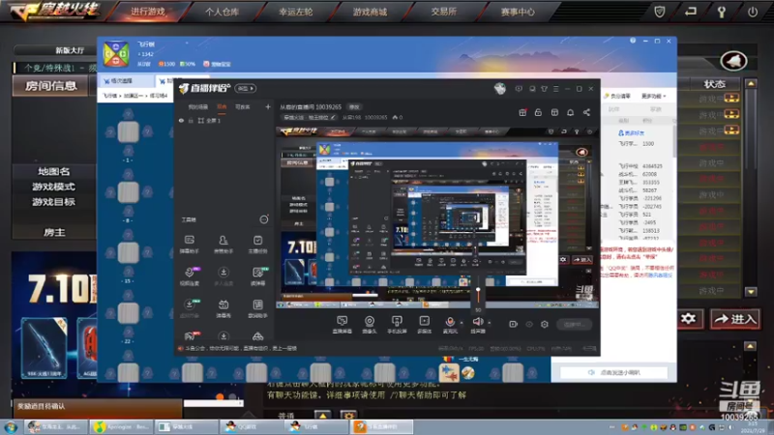This screenshot has height=435, width=774.
Task: Click the notification bell icon
Action: (x=570, y=112)
